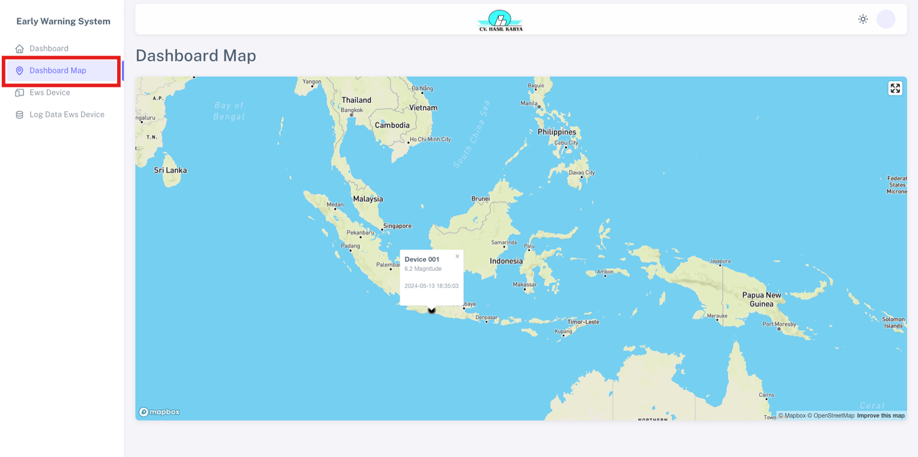
Task: Click the Ews Device sidebar icon
Action: (19, 93)
